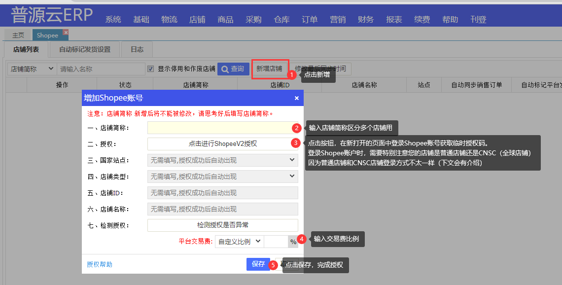Select the 店铺列表 tab
This screenshot has height=285, width=562.
pyautogui.click(x=26, y=49)
